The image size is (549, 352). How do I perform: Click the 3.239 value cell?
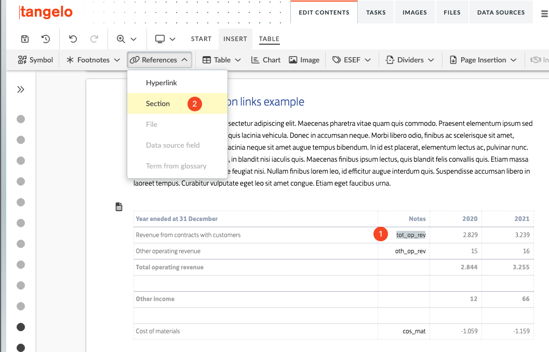(x=507, y=235)
